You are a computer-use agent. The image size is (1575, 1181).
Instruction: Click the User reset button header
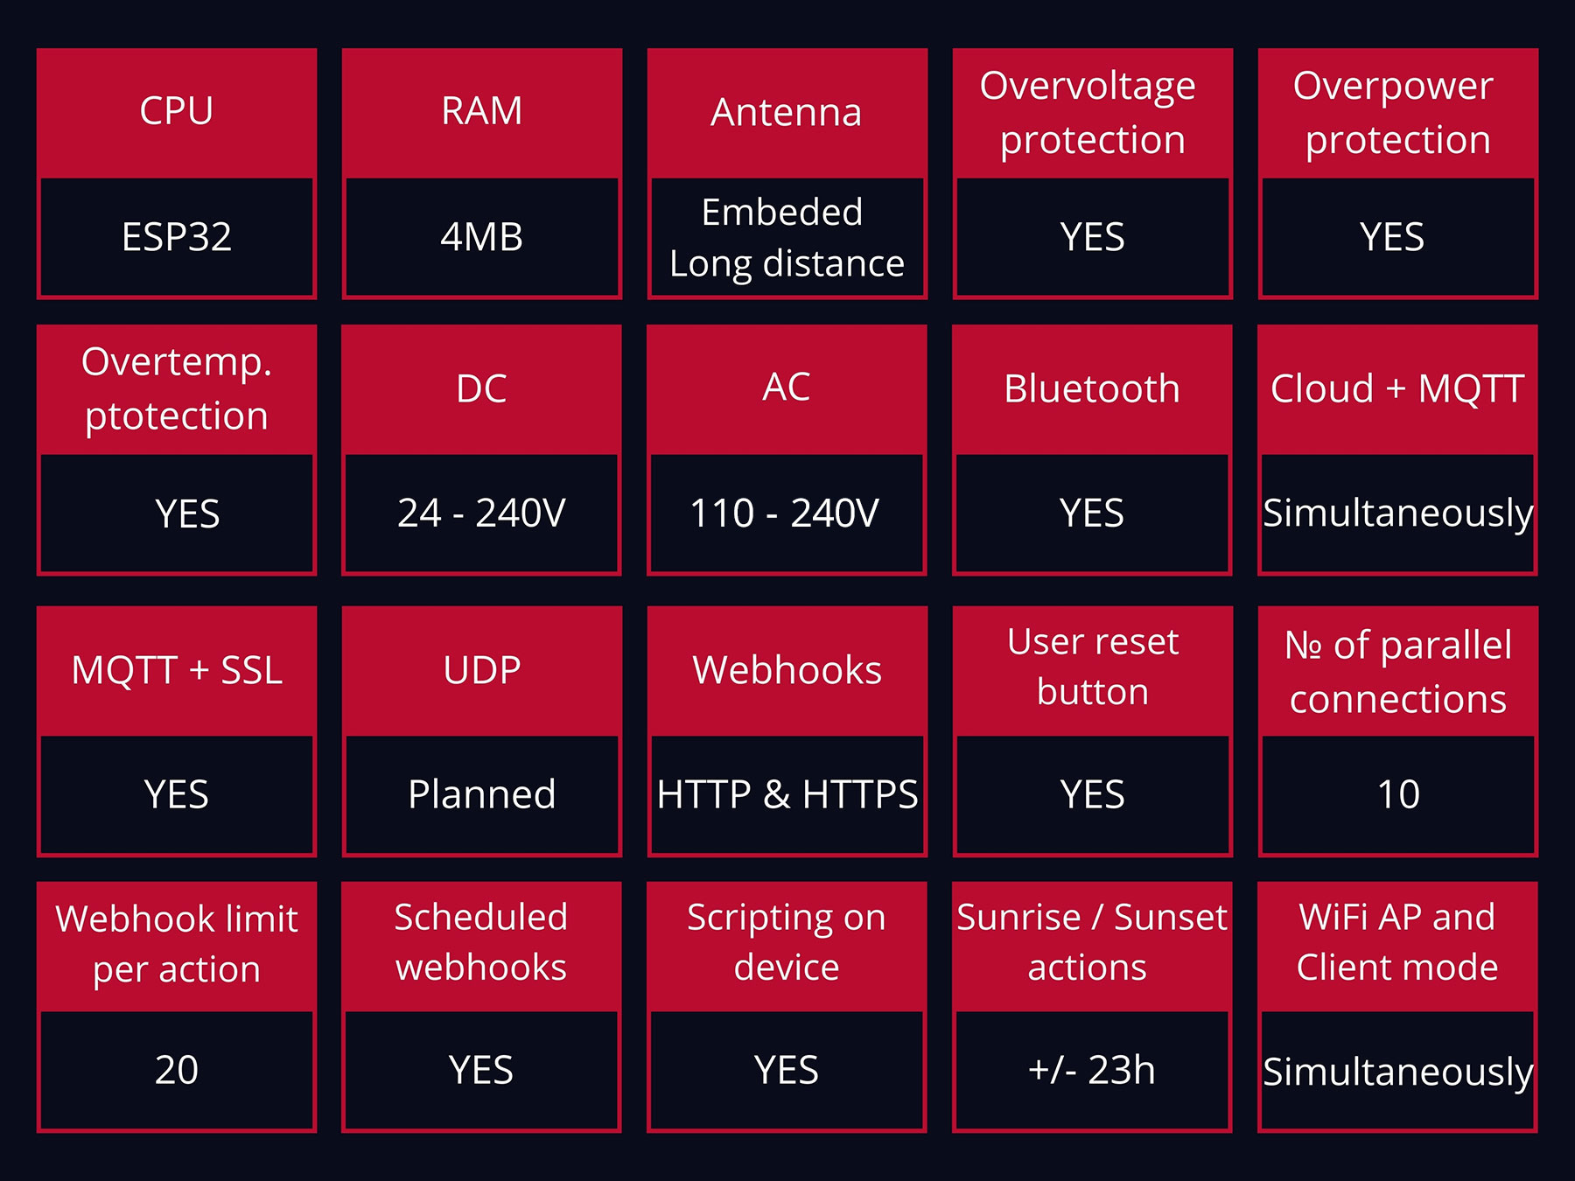point(1093,671)
